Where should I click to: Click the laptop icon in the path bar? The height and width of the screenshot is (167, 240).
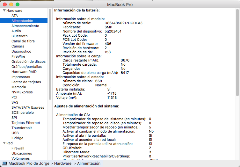pyautogui.click(x=5, y=163)
